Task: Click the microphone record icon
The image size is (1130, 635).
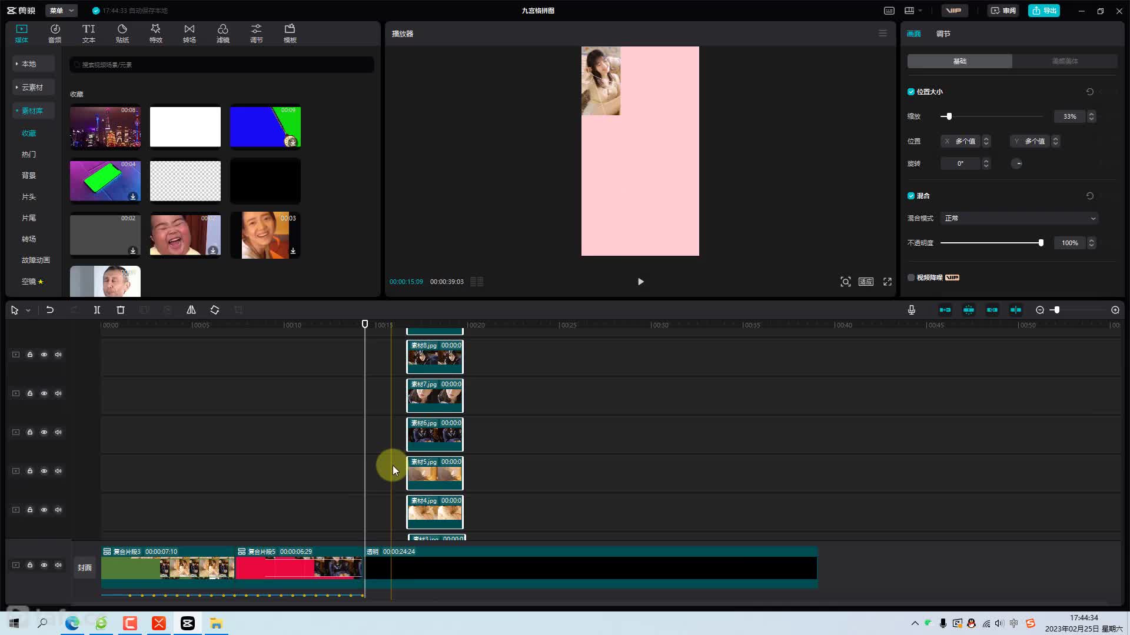Action: pos(912,310)
